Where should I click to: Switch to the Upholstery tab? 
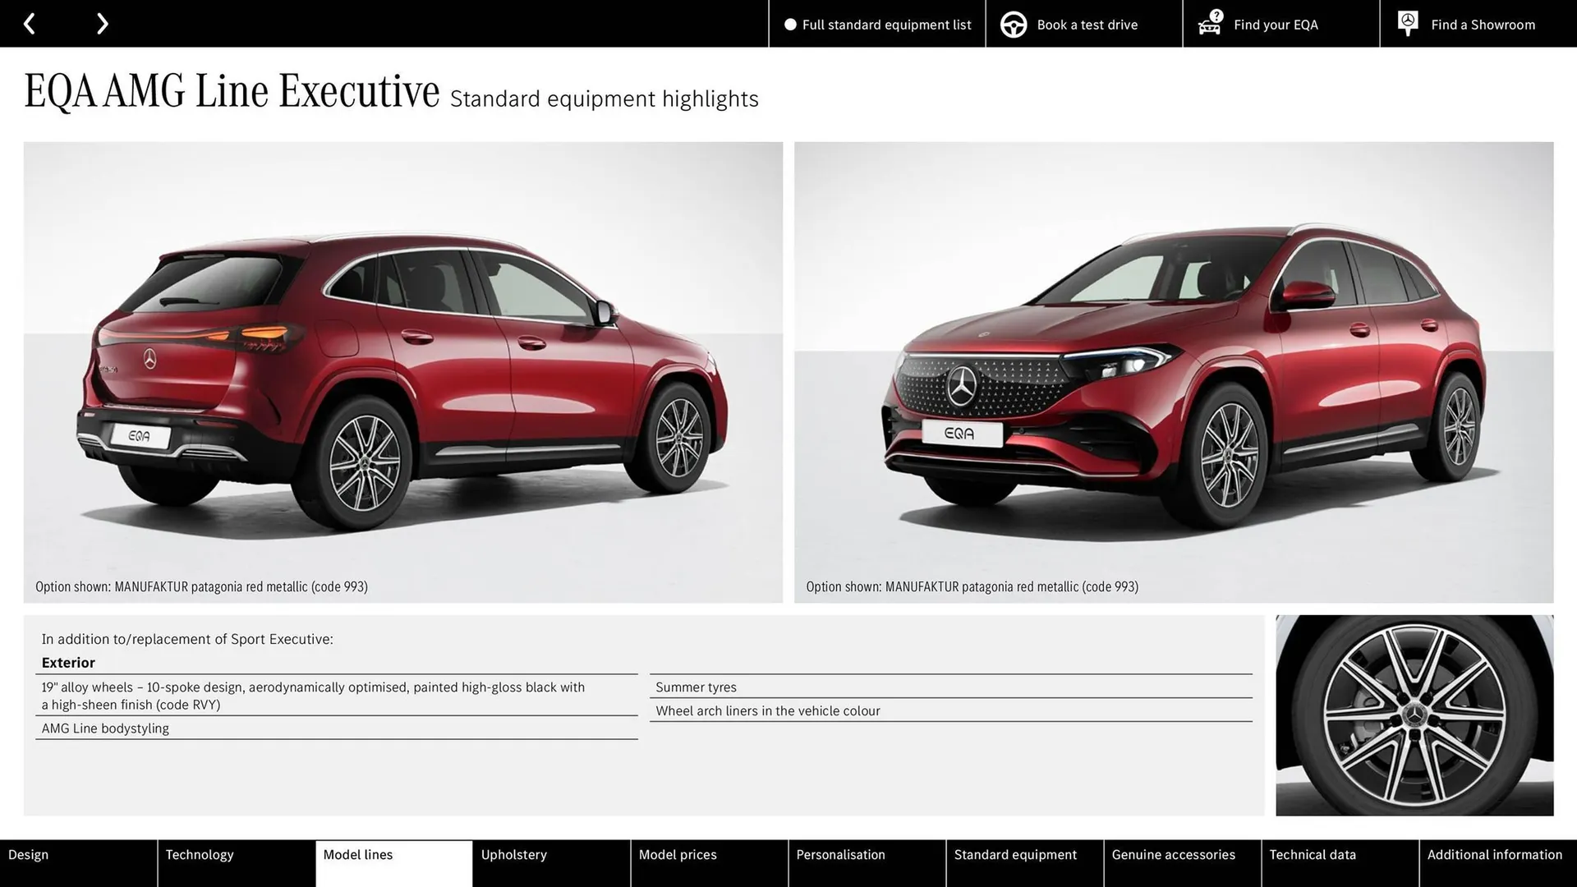514,854
